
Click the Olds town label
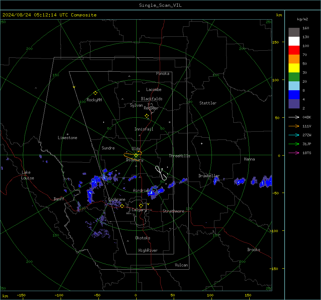[136, 149]
